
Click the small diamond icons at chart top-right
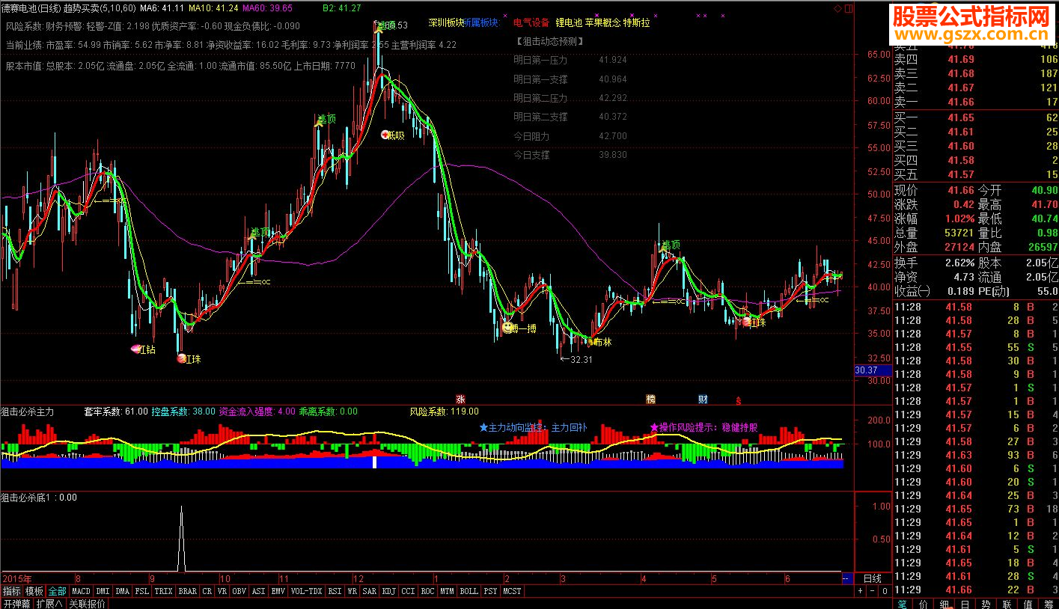pyautogui.click(x=836, y=7)
